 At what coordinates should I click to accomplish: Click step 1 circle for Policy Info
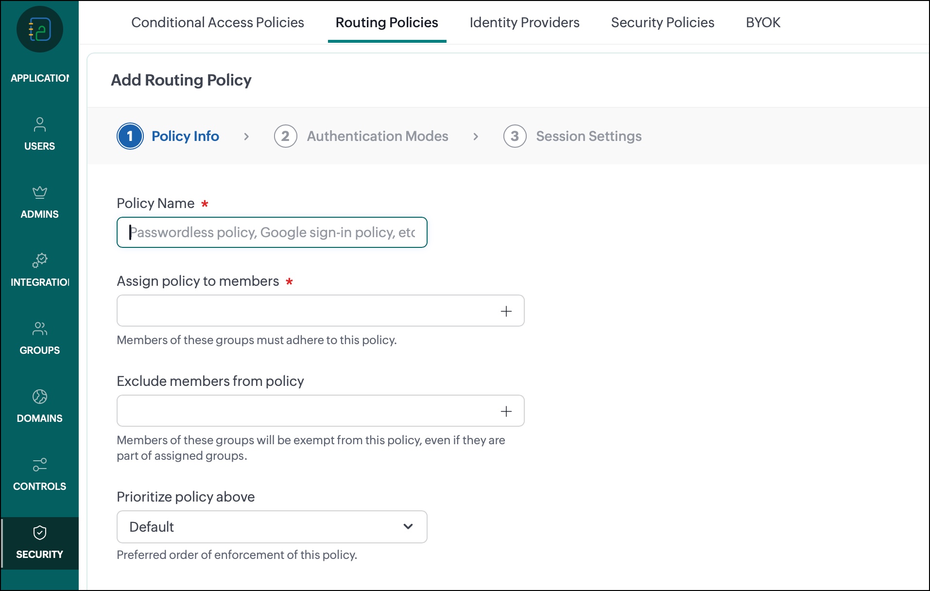click(130, 136)
